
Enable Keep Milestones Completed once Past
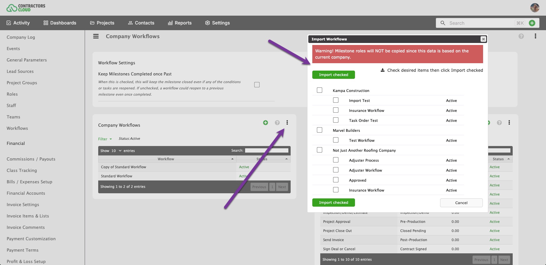[x=257, y=85]
